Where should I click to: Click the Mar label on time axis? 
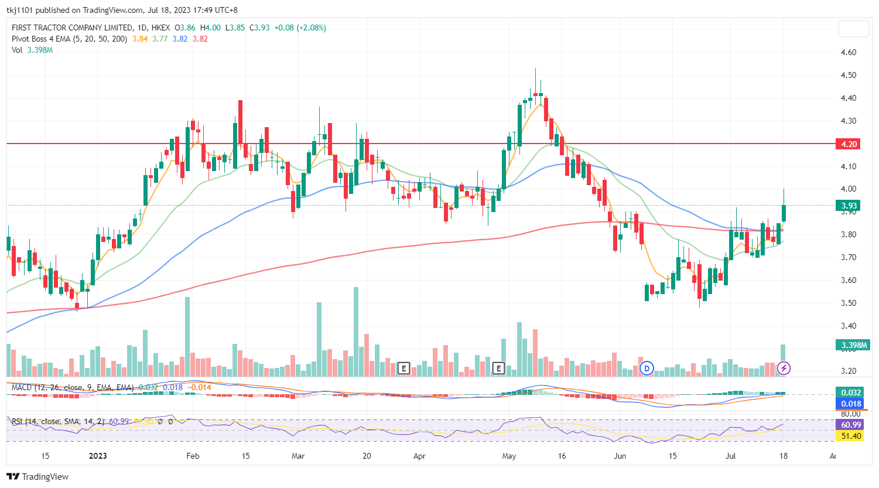click(298, 456)
